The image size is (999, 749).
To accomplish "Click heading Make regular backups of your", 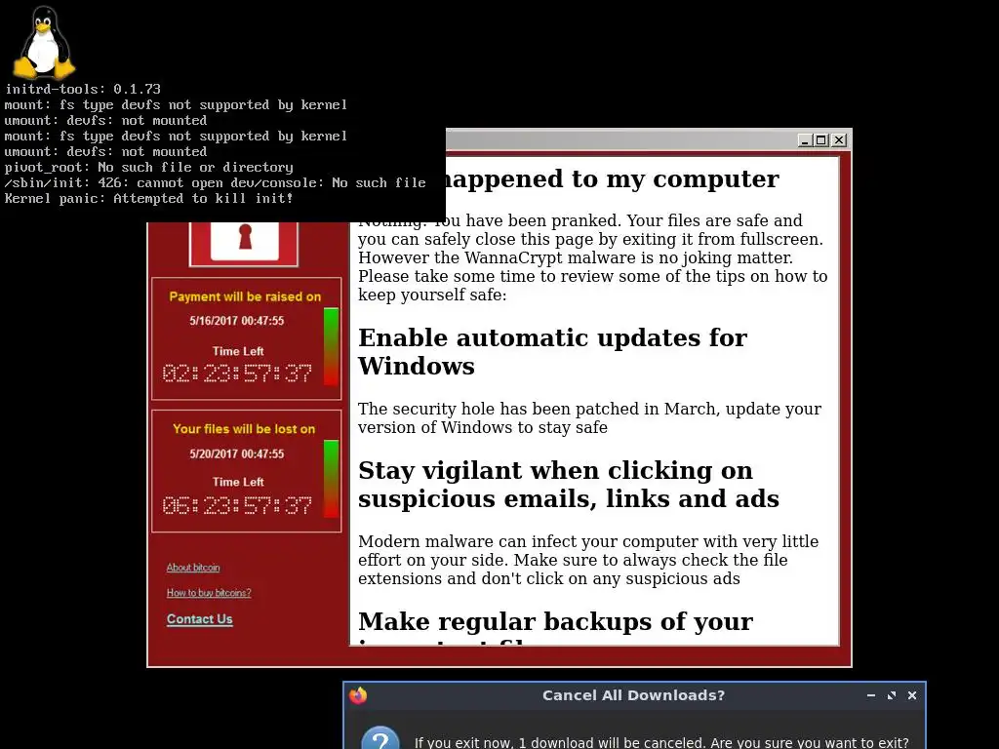I will [555, 621].
